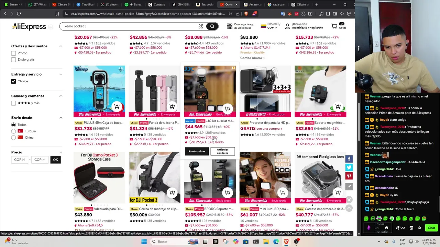
Task: Click the Windows taskbar Buscar search box
Action: coord(174,242)
